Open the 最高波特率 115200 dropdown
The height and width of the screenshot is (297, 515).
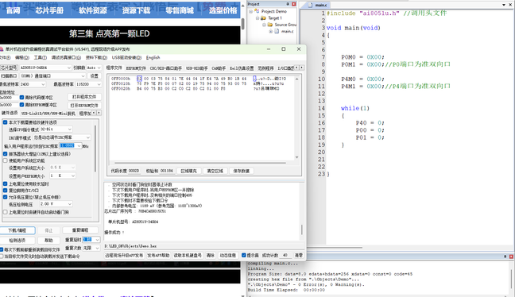[x=99, y=84]
